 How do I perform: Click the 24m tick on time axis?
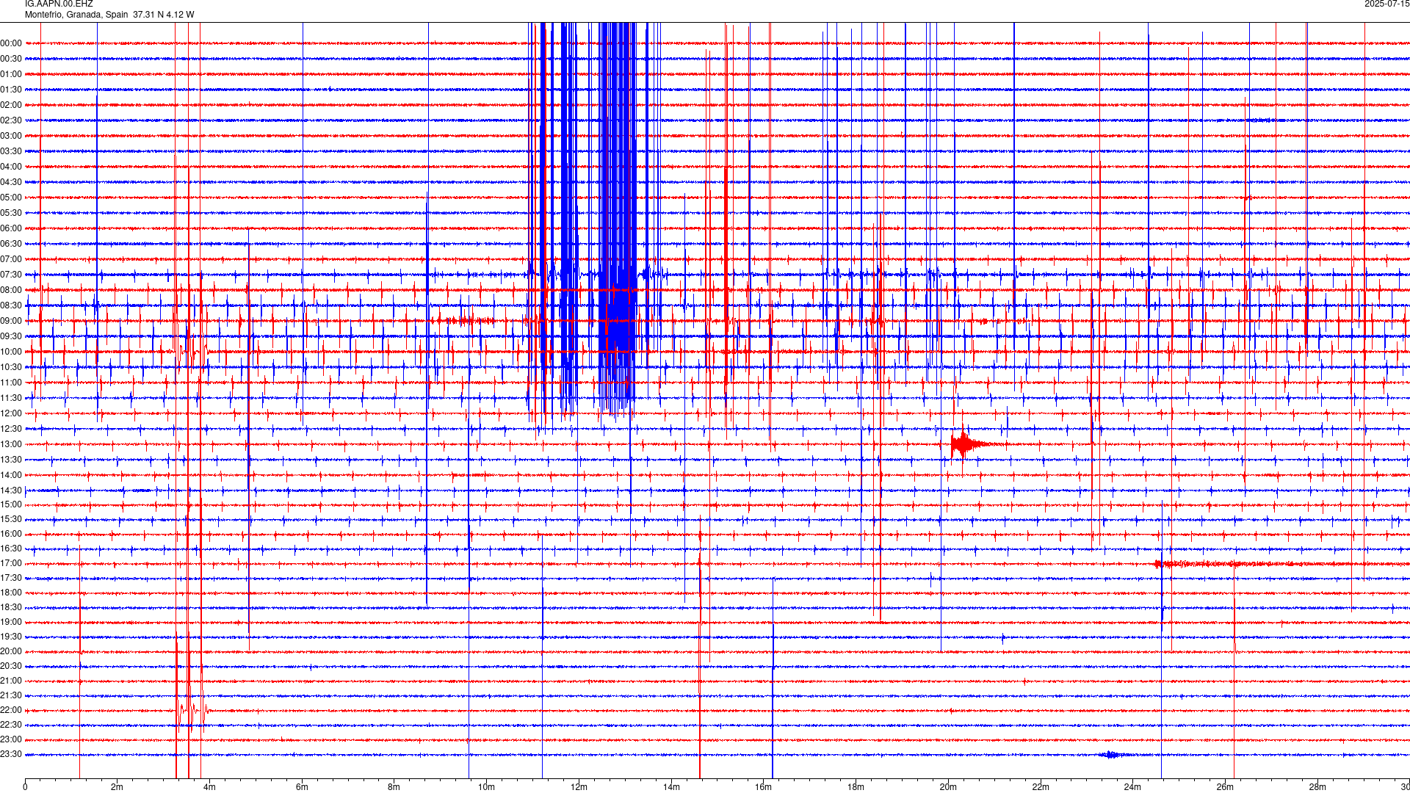click(1132, 787)
